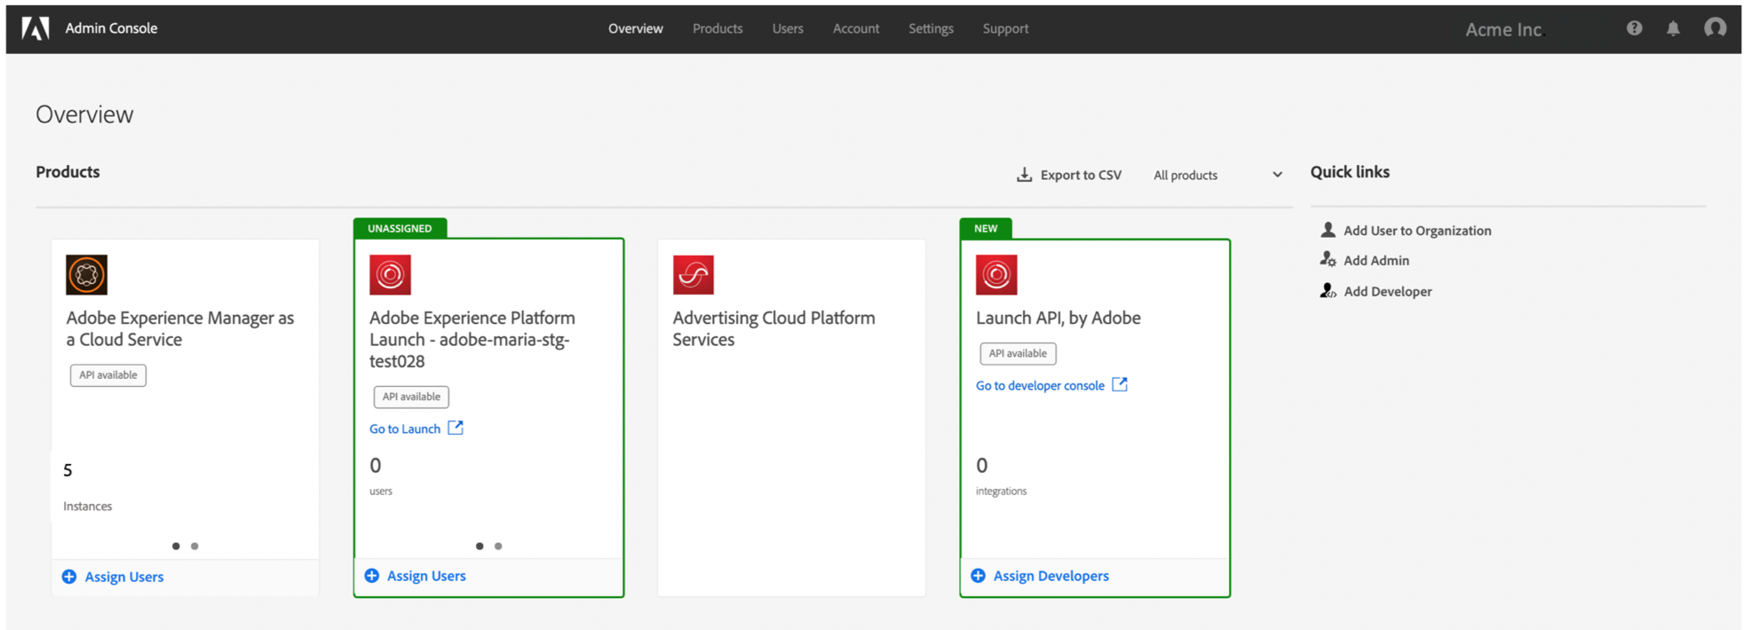Click Export to CSV button
This screenshot has width=1744, height=630.
1069,175
